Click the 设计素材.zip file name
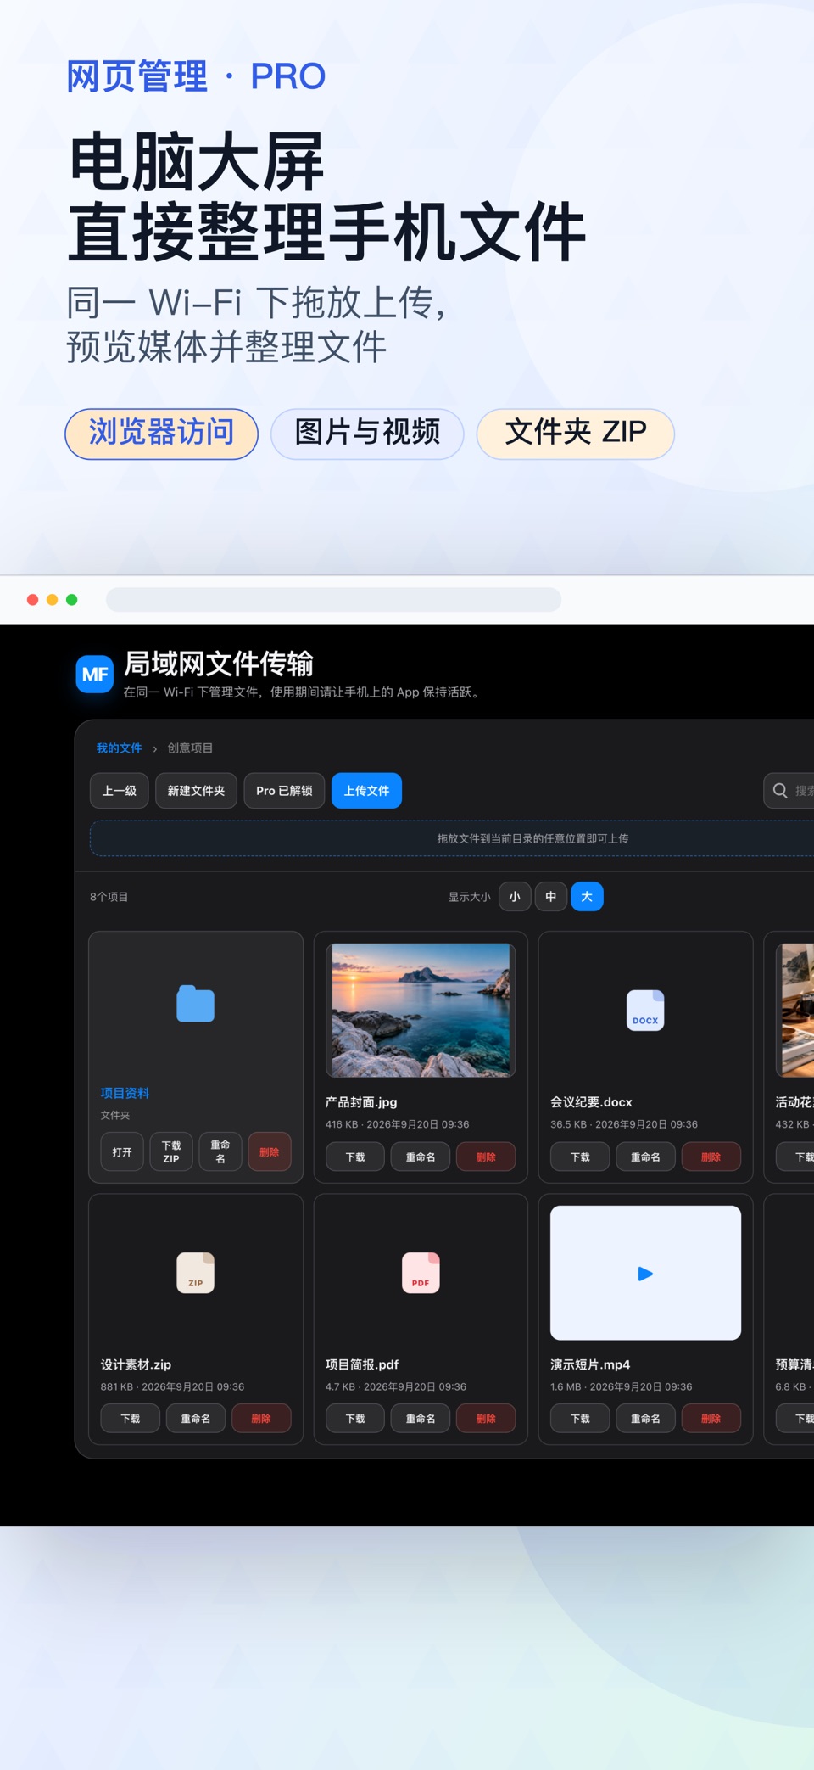Viewport: 814px width, 1770px height. click(136, 1364)
